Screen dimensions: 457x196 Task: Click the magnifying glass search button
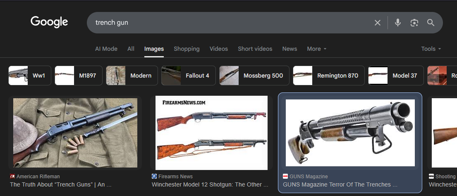tap(431, 23)
